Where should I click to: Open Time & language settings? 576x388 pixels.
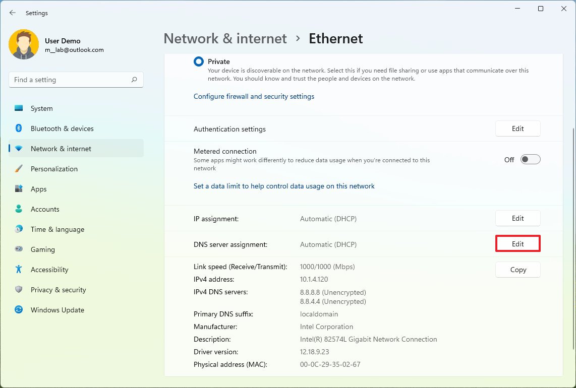tap(57, 229)
